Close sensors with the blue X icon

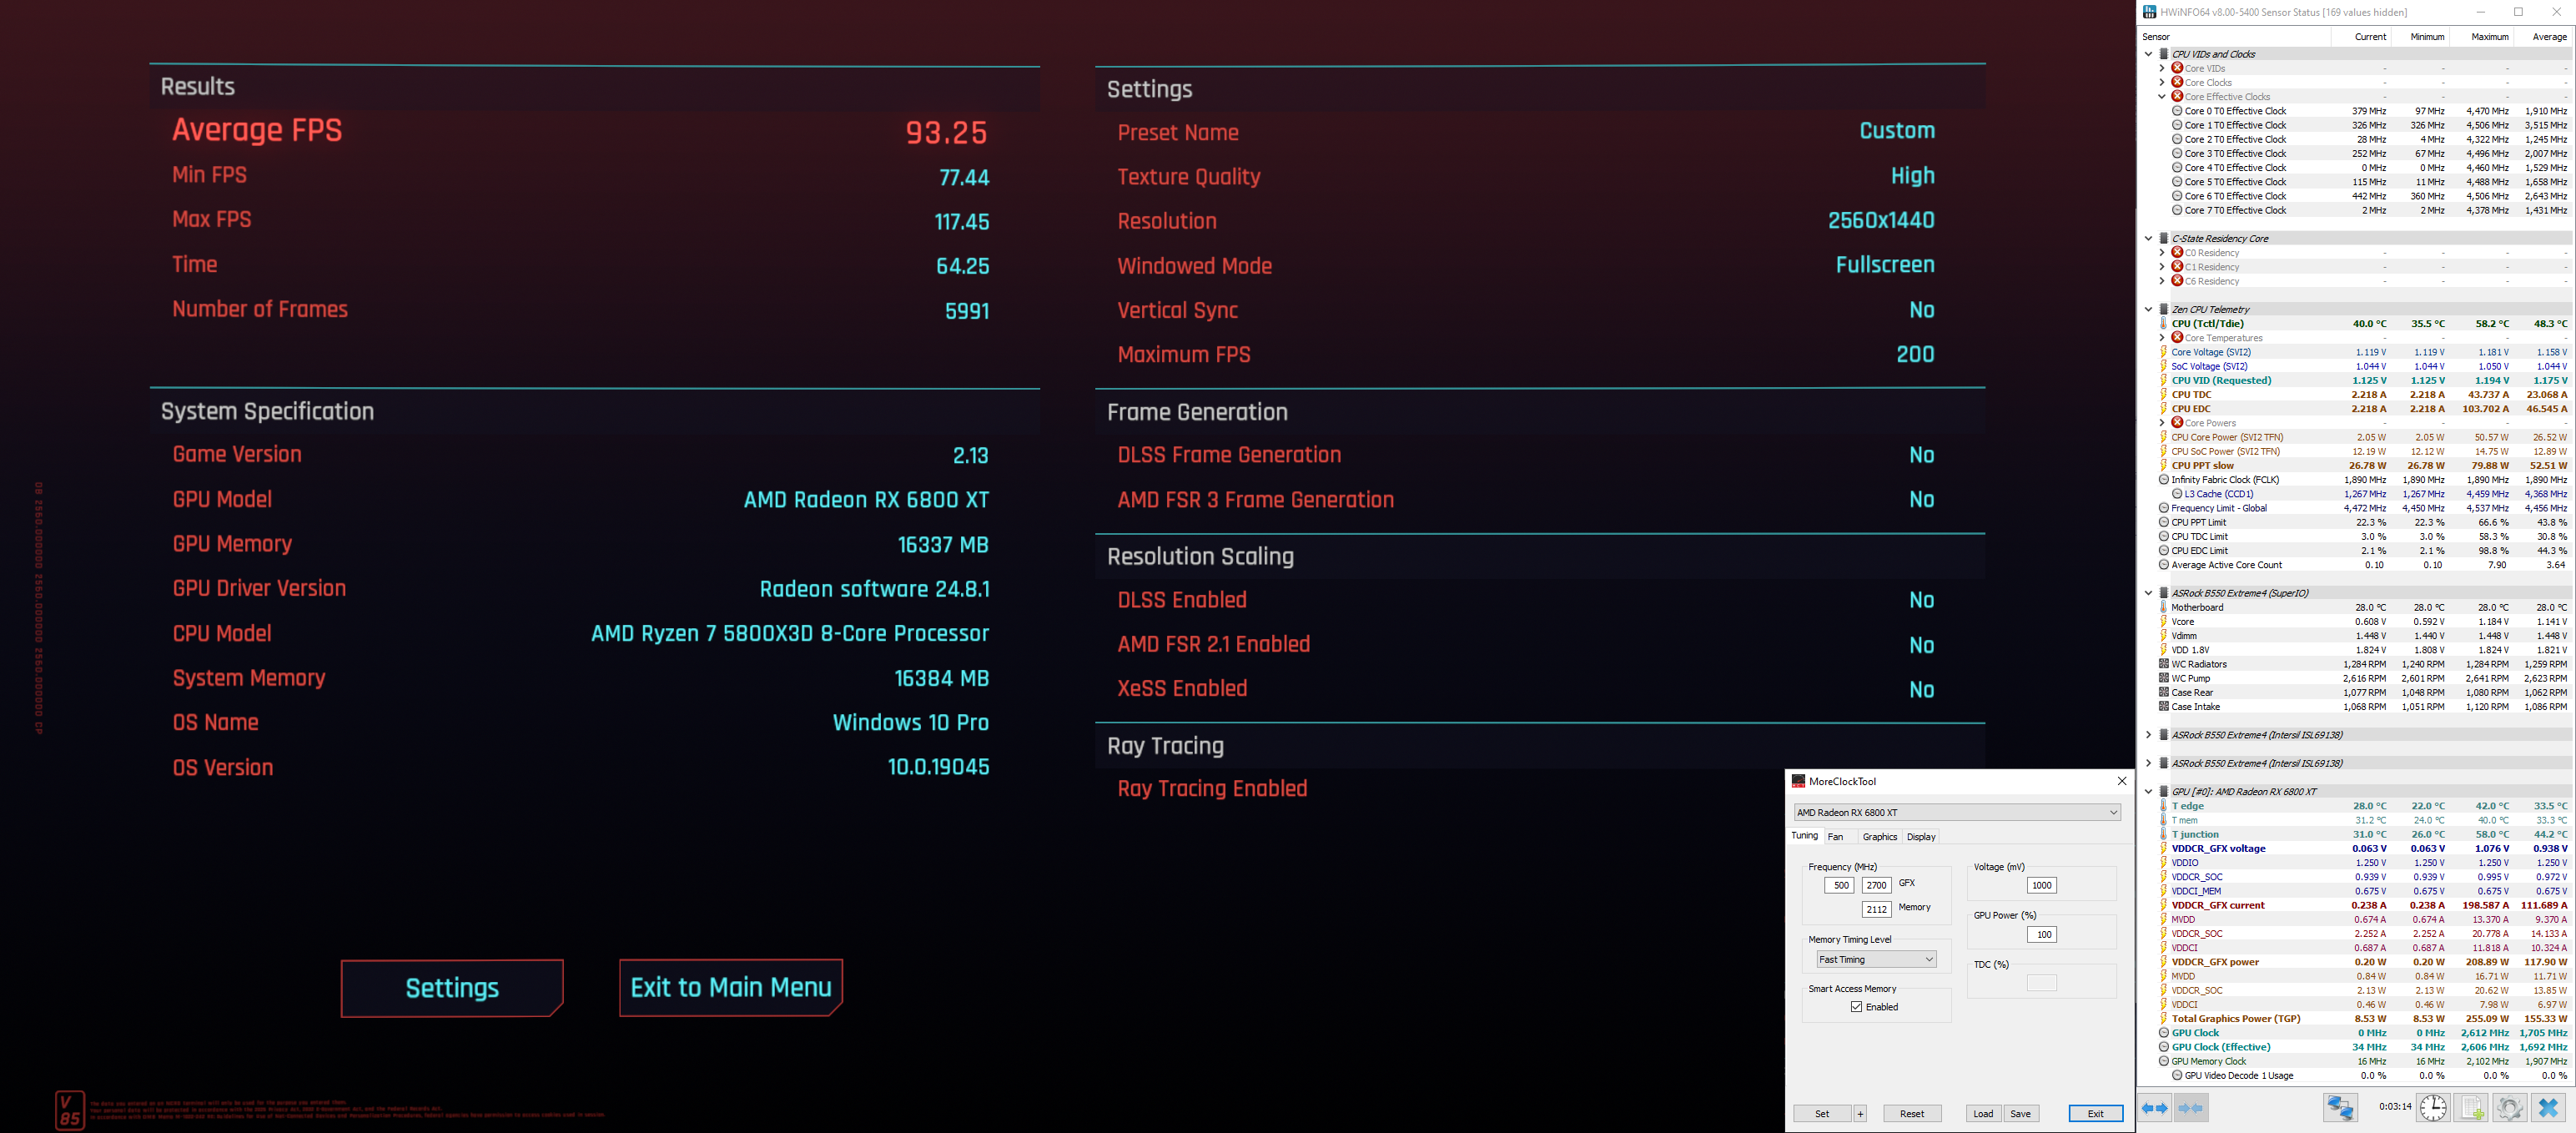2548,1108
